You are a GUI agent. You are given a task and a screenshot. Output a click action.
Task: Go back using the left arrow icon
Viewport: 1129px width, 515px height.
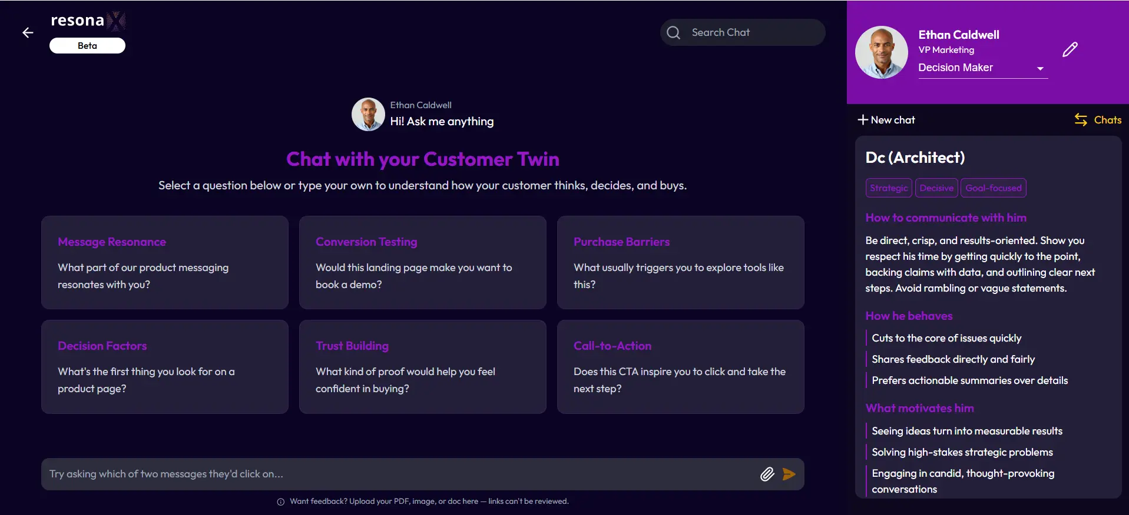[x=28, y=33]
